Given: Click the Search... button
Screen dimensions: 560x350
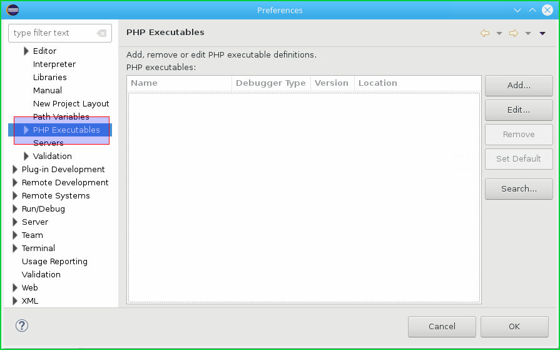Looking at the screenshot, I should [519, 189].
